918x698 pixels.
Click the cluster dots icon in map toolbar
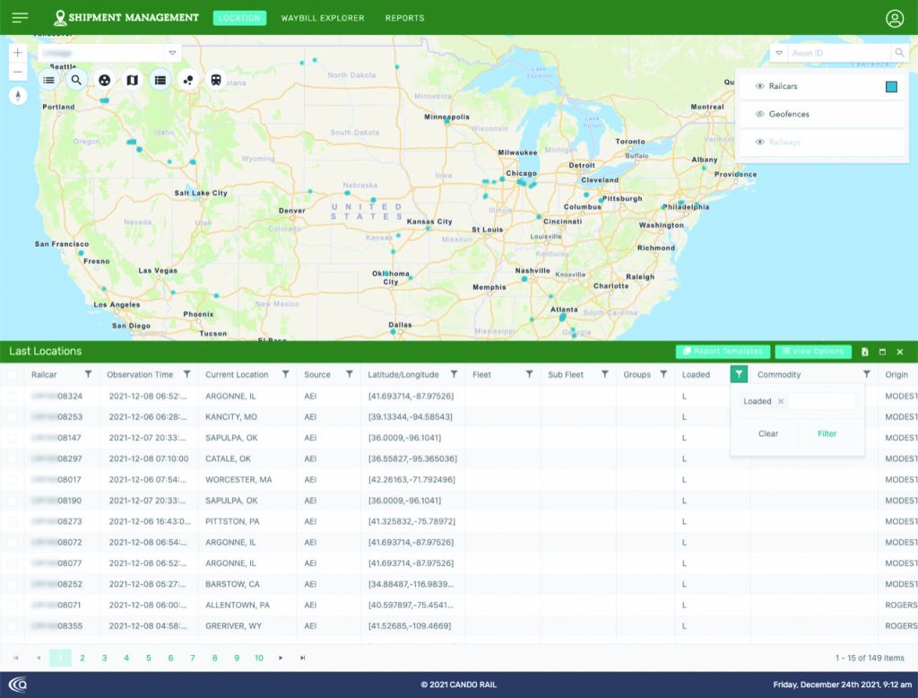(188, 80)
